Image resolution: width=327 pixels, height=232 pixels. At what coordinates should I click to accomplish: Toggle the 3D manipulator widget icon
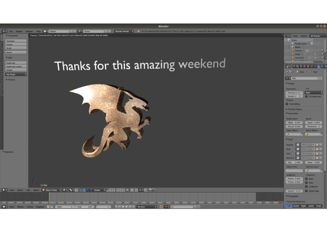pos(80,190)
